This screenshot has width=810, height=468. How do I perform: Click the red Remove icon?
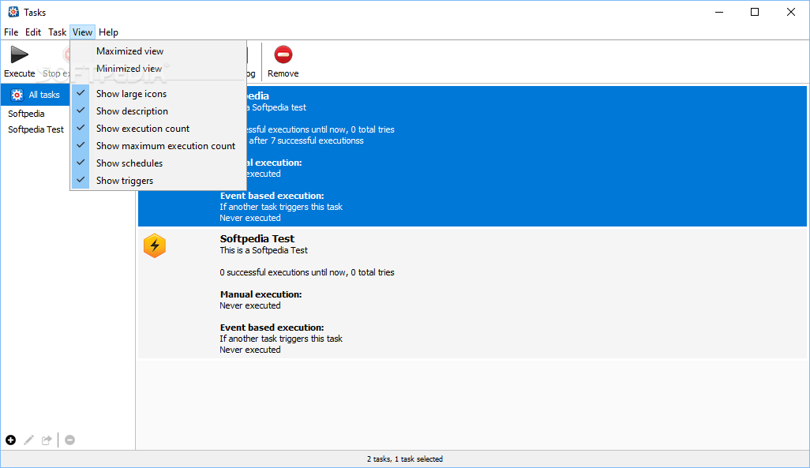click(x=283, y=54)
